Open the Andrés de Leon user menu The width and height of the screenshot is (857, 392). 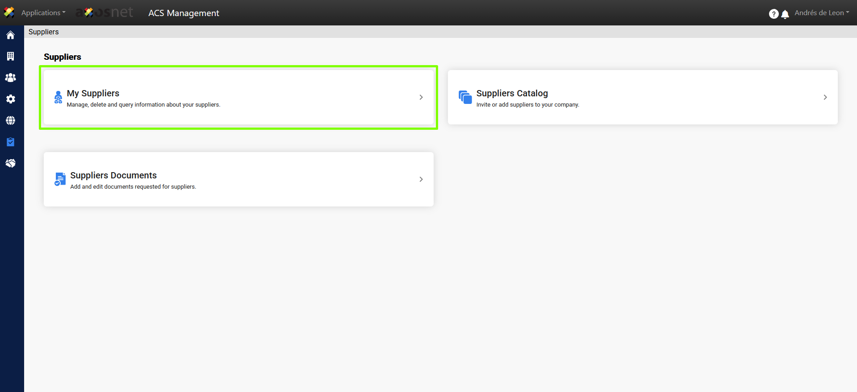coord(821,13)
